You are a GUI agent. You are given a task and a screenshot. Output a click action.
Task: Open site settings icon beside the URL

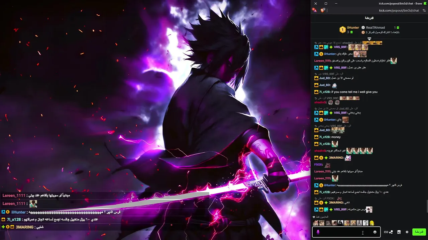click(x=424, y=10)
